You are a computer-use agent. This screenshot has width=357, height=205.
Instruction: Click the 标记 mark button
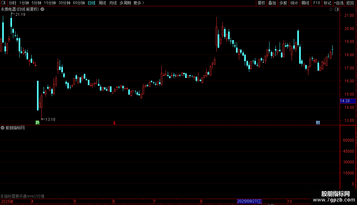(x=327, y=3)
